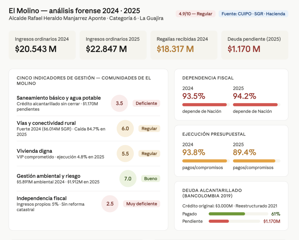Select the green Pagado 61% progress bar
Viewport: 299px width, 240px height.
pyautogui.click(x=227, y=214)
